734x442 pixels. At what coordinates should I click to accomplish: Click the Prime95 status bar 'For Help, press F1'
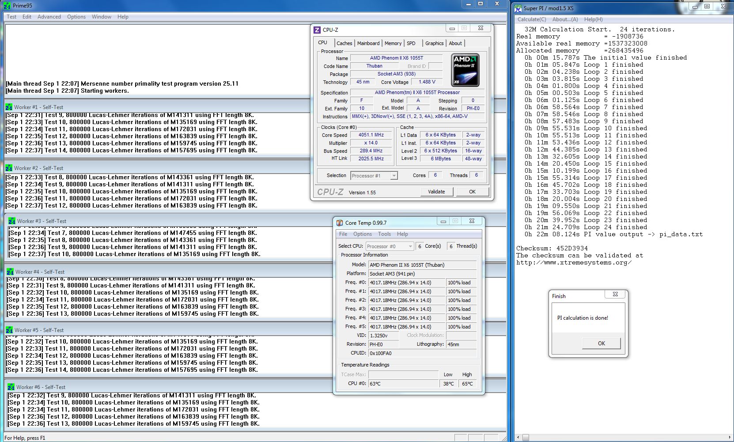tap(25, 438)
